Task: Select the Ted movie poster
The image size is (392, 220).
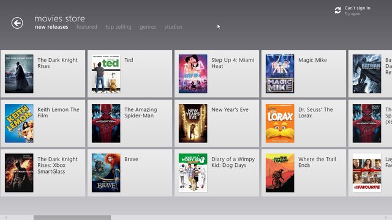Action: tap(106, 73)
